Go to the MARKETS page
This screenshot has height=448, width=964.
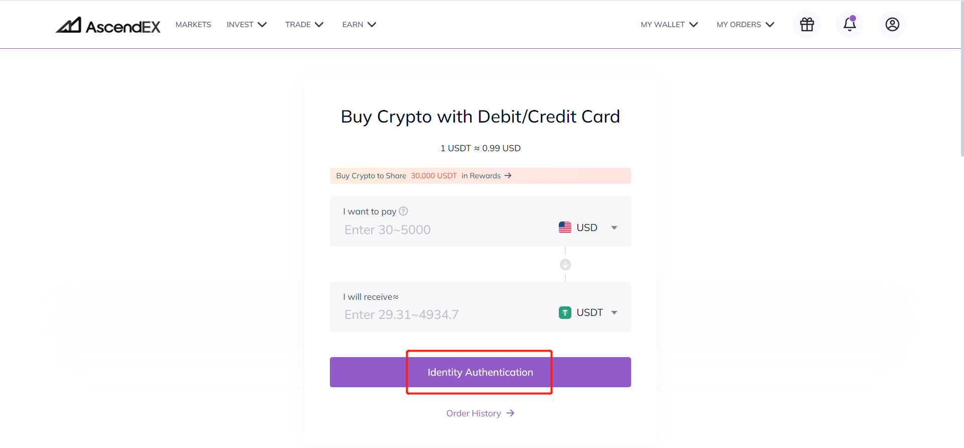(193, 25)
